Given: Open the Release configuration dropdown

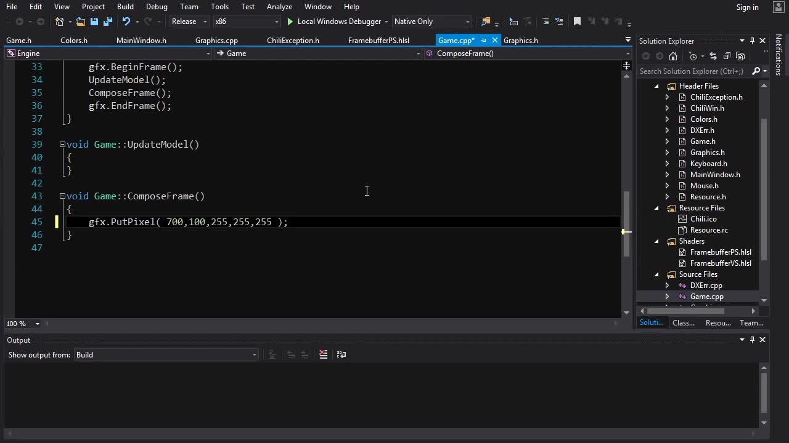Looking at the screenshot, I should coord(190,22).
